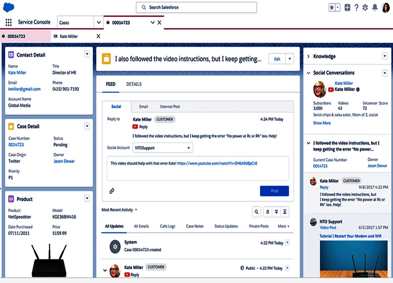Image resolution: width=393 pixels, height=283 pixels.
Task: Open the Favorites star icon
Action: (332, 7)
